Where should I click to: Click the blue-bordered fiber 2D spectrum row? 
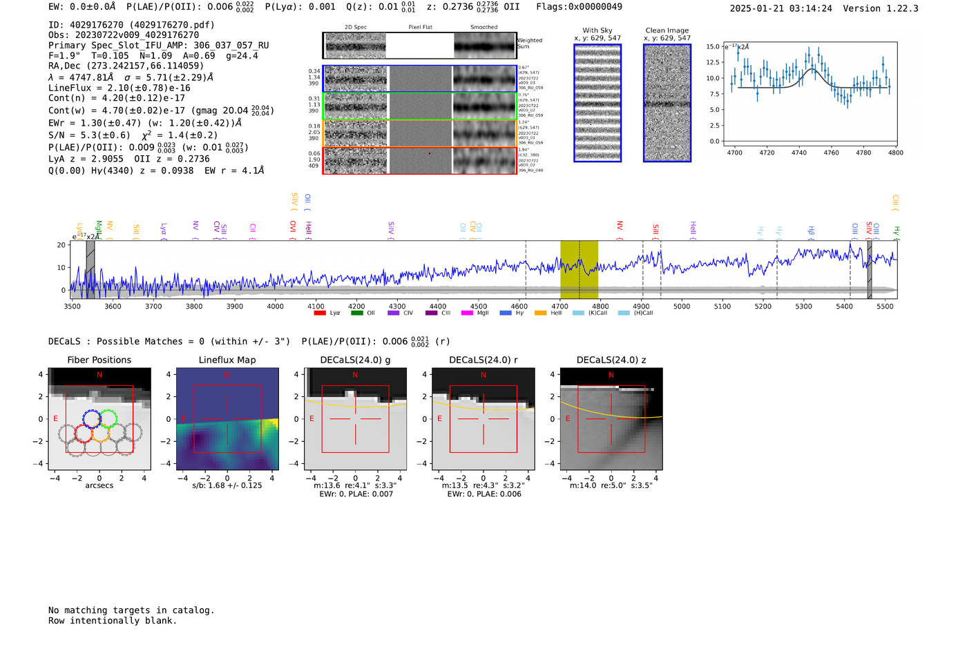tap(419, 79)
